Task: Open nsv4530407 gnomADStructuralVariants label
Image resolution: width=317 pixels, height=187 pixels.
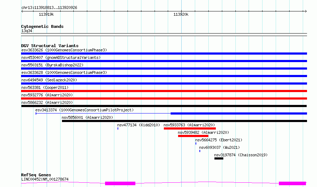Action: tap(61, 57)
